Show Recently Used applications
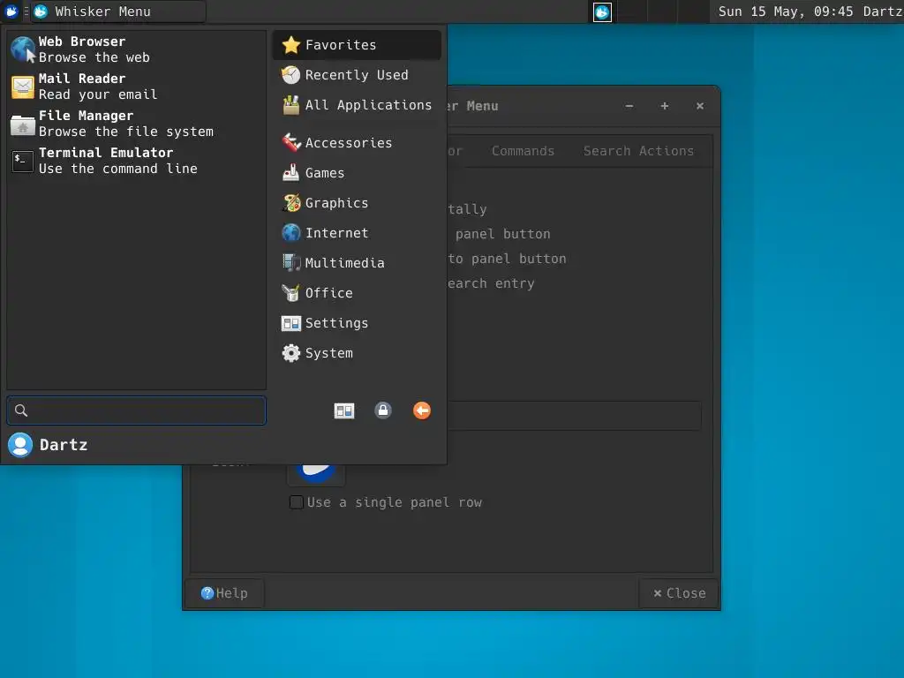The width and height of the screenshot is (904, 678). point(357,75)
